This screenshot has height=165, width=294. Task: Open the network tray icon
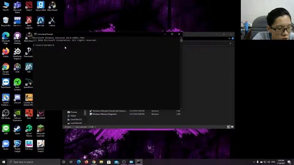(x=265, y=162)
